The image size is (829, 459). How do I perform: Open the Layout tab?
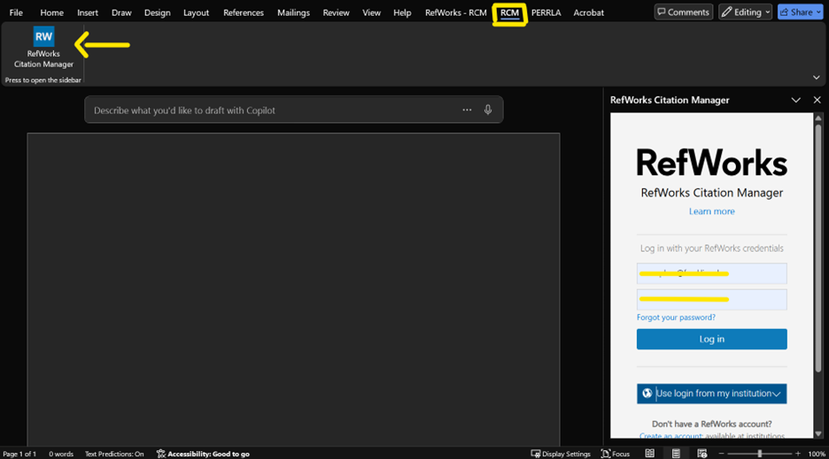(196, 12)
